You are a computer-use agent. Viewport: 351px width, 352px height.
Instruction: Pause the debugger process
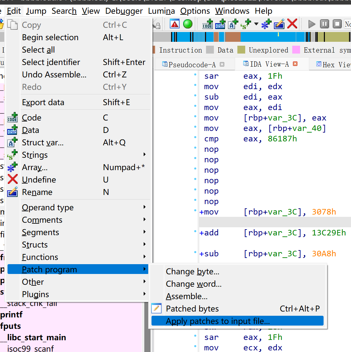coord(325,24)
